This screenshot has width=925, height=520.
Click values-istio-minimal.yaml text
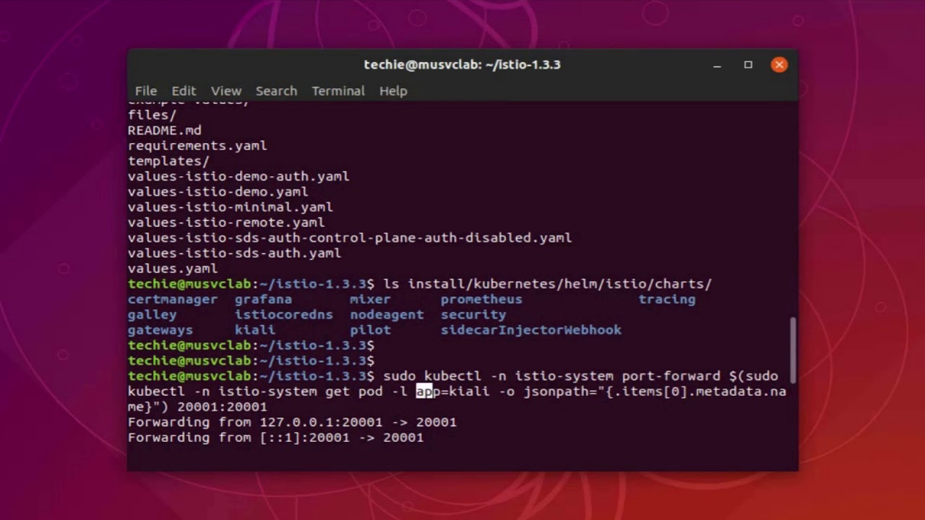point(231,207)
